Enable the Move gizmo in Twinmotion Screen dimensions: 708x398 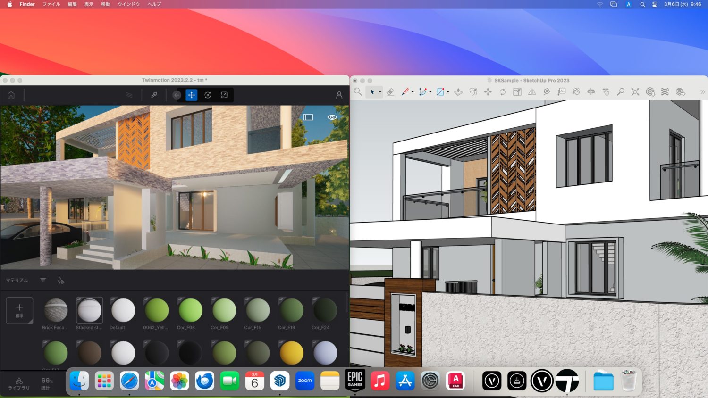[191, 95]
